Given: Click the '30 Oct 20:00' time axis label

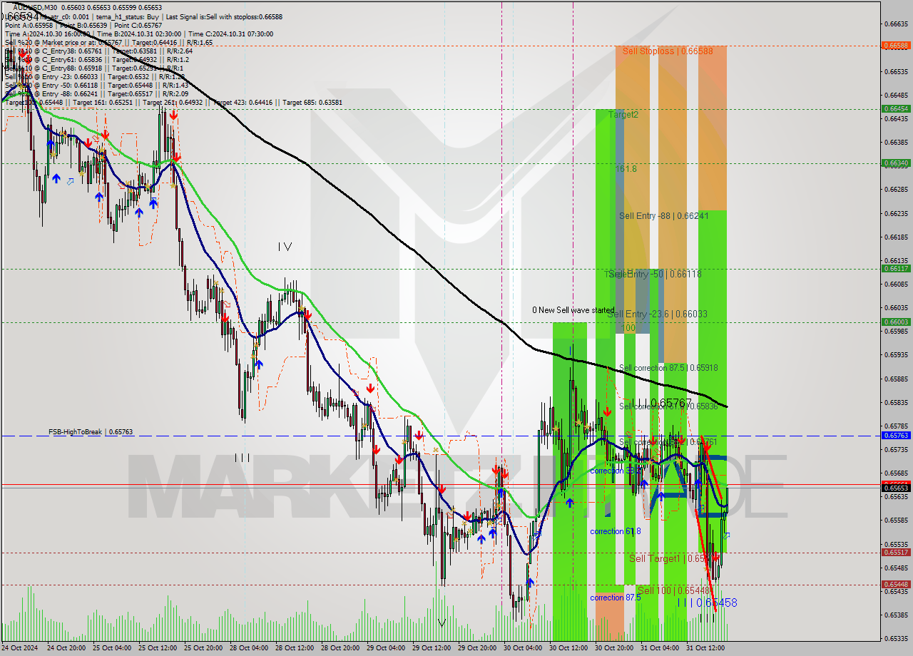Looking at the screenshot, I should click(613, 649).
